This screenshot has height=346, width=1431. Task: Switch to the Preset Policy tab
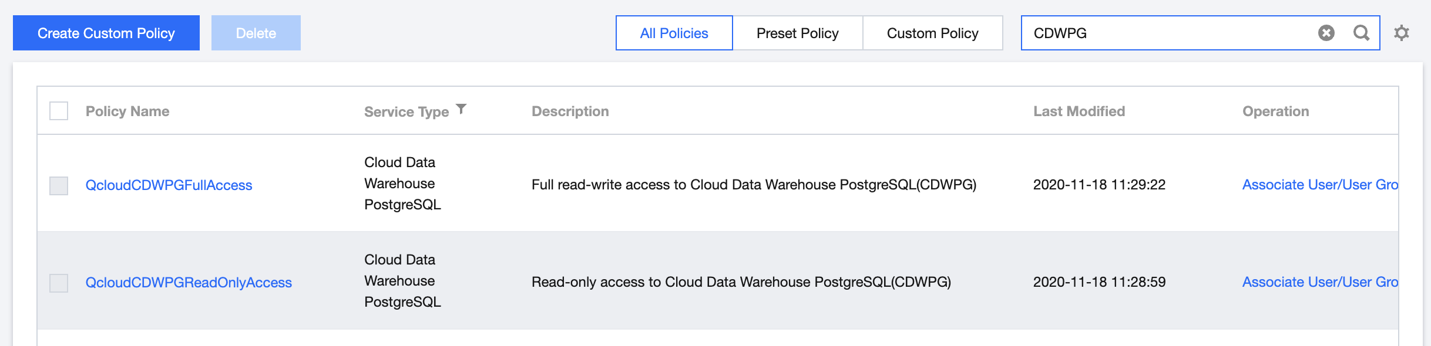click(797, 33)
